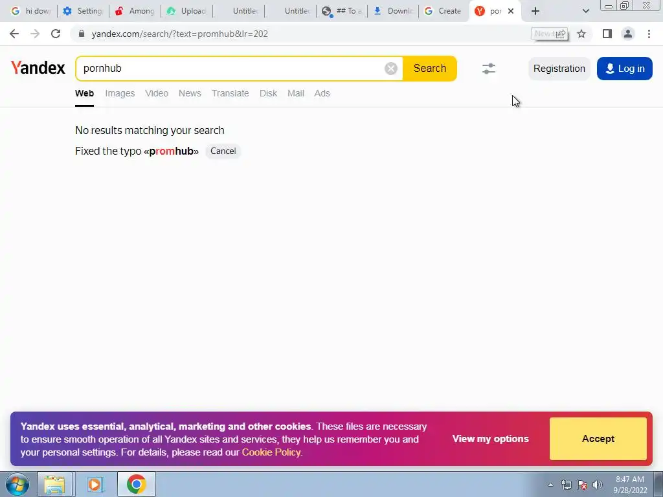Open the Cookie Policy link
Viewport: 663px width, 497px height.
[271, 452]
